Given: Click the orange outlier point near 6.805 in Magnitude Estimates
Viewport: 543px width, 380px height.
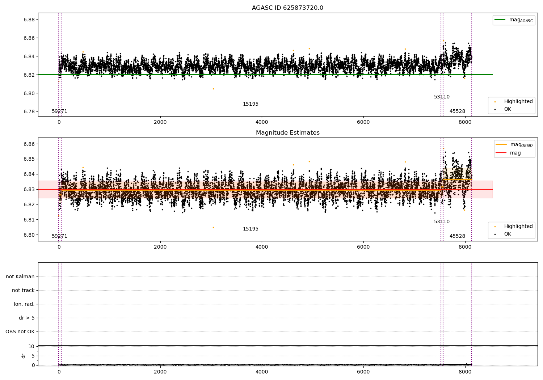Looking at the screenshot, I should tap(213, 227).
